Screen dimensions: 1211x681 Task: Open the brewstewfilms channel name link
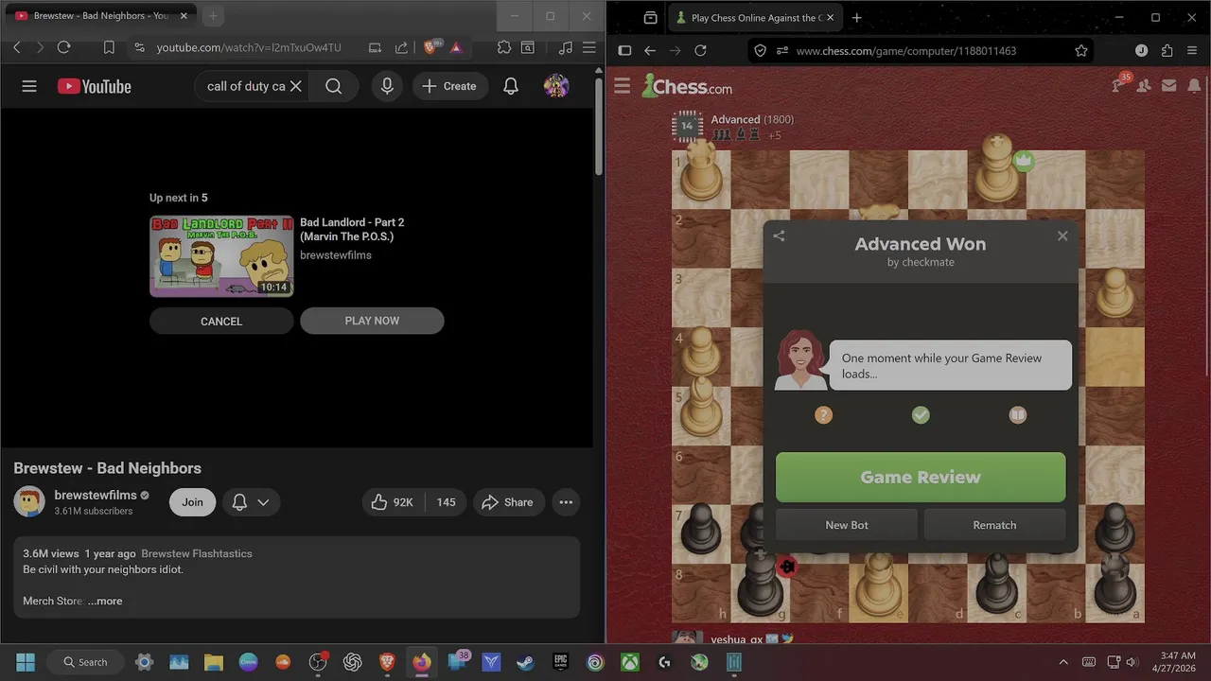96,495
